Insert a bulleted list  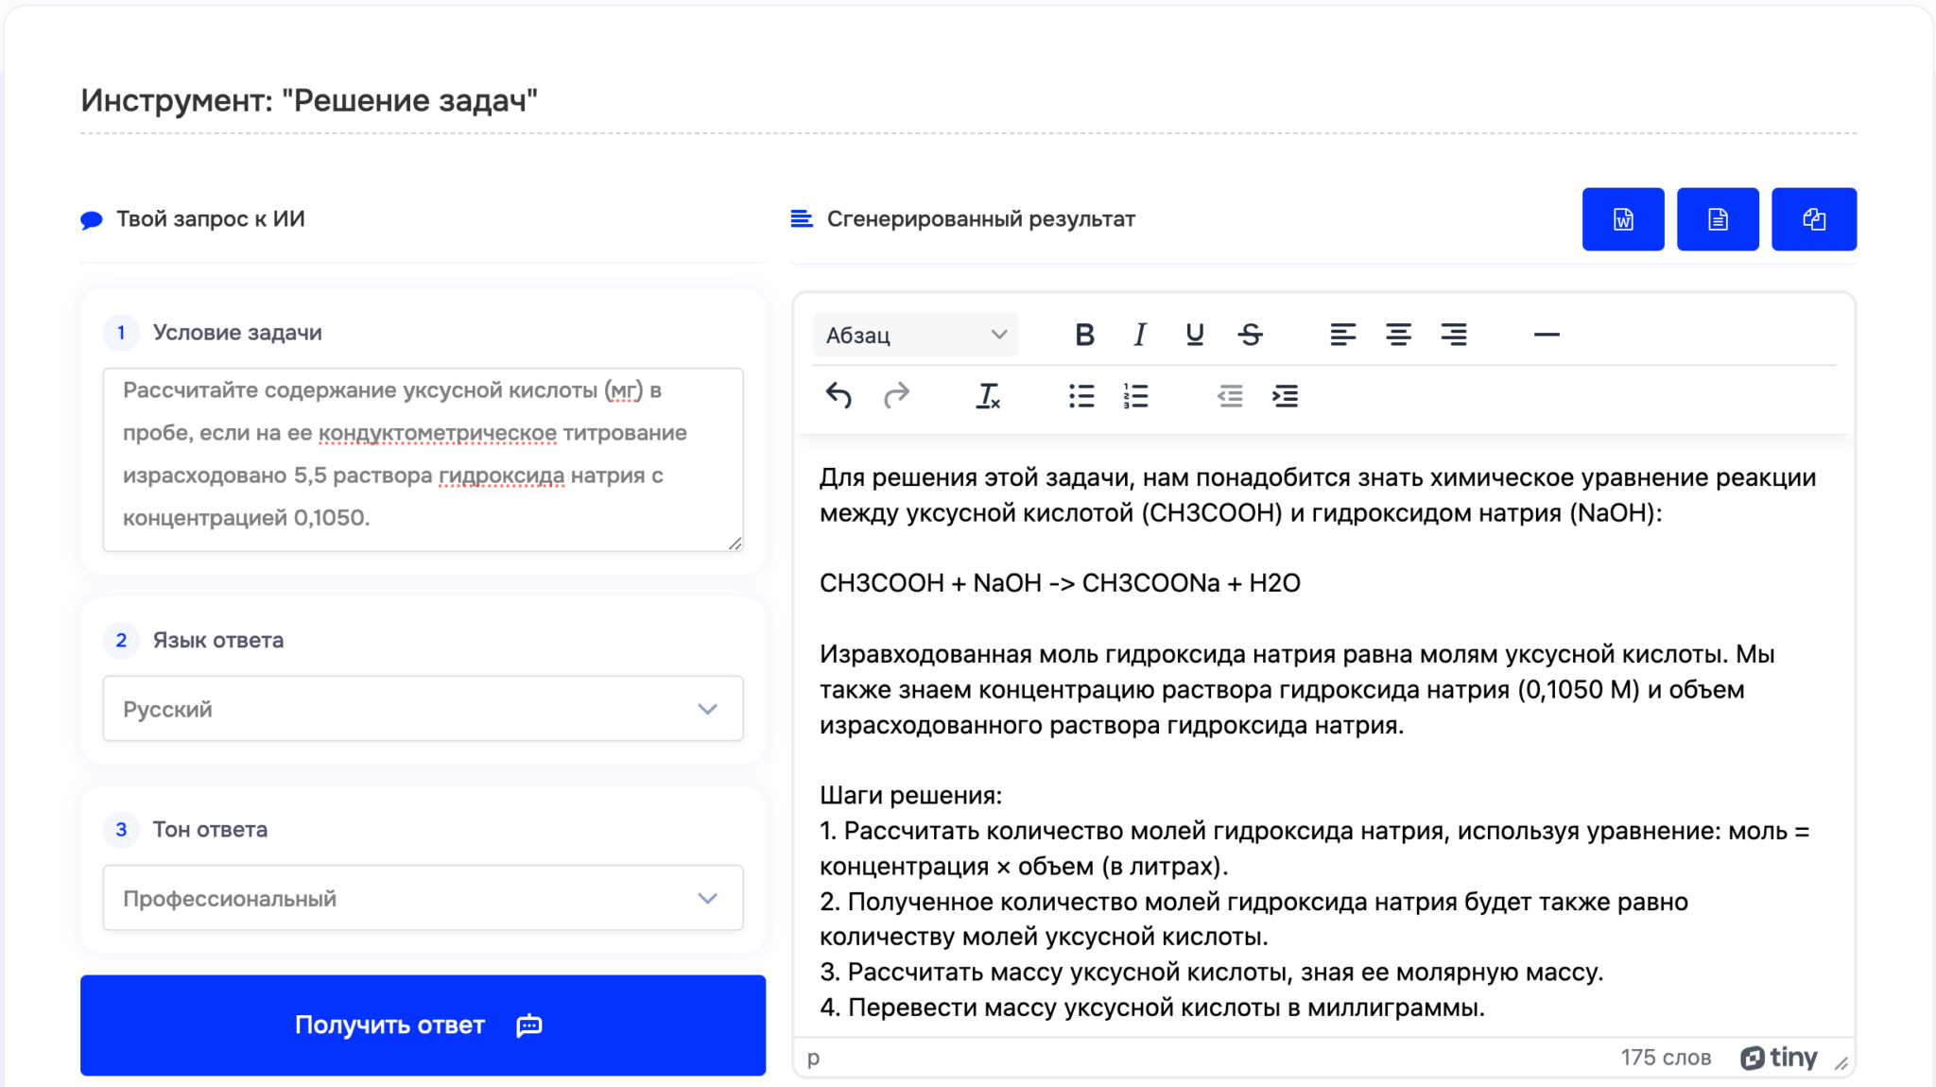[x=1081, y=395]
